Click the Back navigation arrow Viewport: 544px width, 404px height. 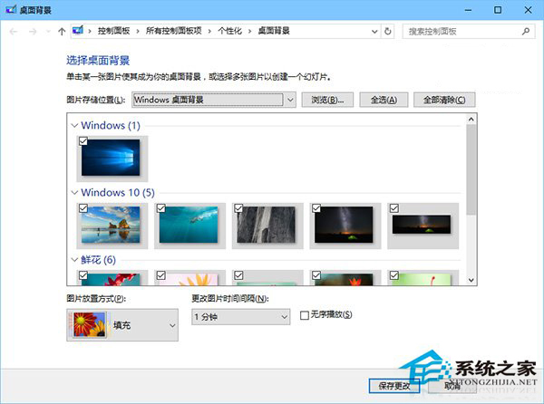coord(14,32)
